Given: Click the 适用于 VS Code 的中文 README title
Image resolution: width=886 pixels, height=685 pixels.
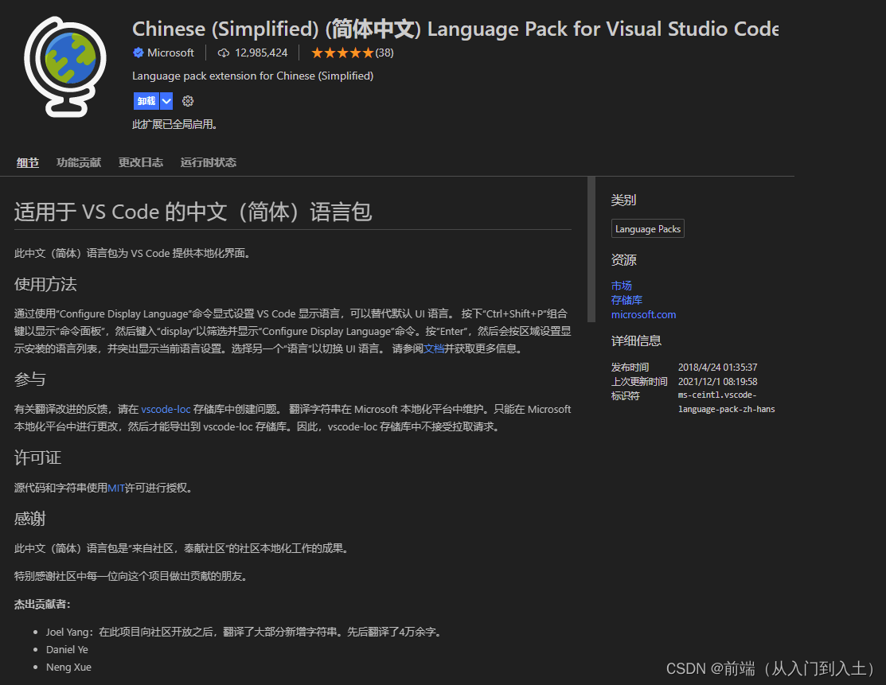Looking at the screenshot, I should pyautogui.click(x=193, y=212).
